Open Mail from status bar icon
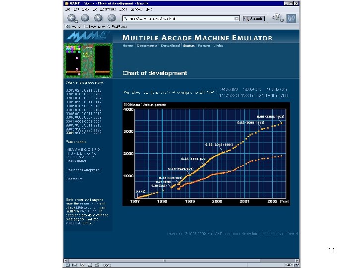Viewport: 357px width, 268px height. [75, 265]
